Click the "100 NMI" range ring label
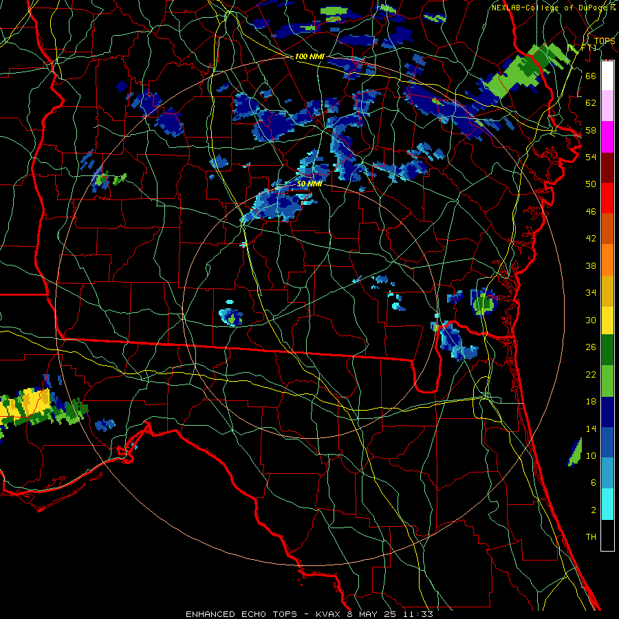619x619 pixels. pos(309,56)
